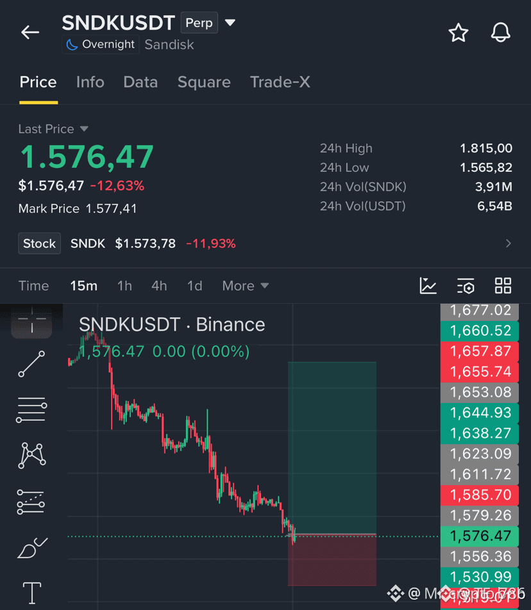The image size is (531, 610).
Task: Select the 1h interval
Action: pos(124,286)
